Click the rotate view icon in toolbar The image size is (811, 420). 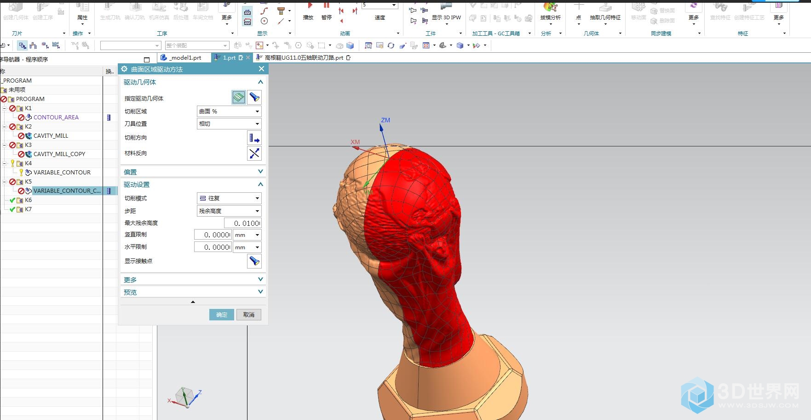(x=391, y=45)
